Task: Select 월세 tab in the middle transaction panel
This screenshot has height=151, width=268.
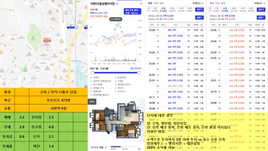Action: pos(161,3)
